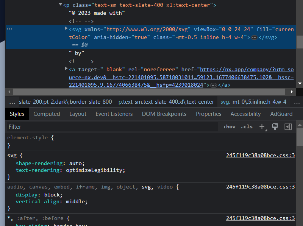Image resolution: width=303 pixels, height=226 pixels.
Task: Collapse the anchor element node
Action: coord(66,69)
